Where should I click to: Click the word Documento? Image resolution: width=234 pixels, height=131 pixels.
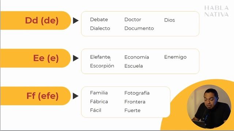139,28
